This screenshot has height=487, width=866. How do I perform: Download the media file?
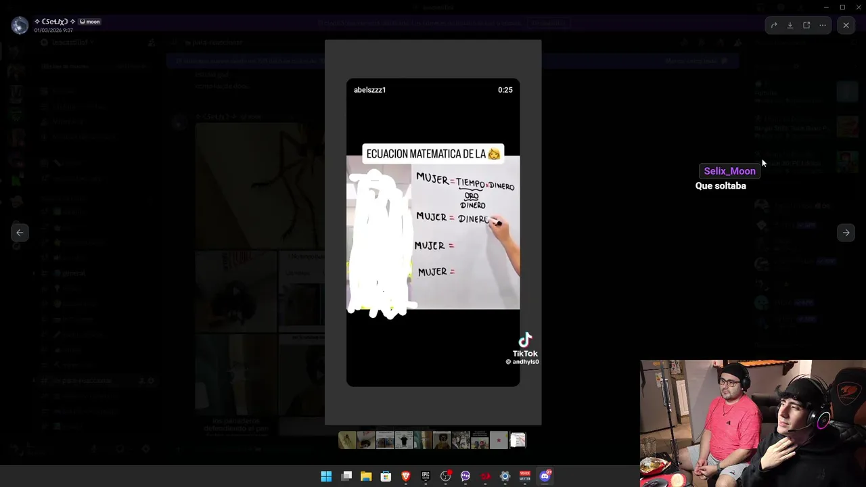coord(790,26)
